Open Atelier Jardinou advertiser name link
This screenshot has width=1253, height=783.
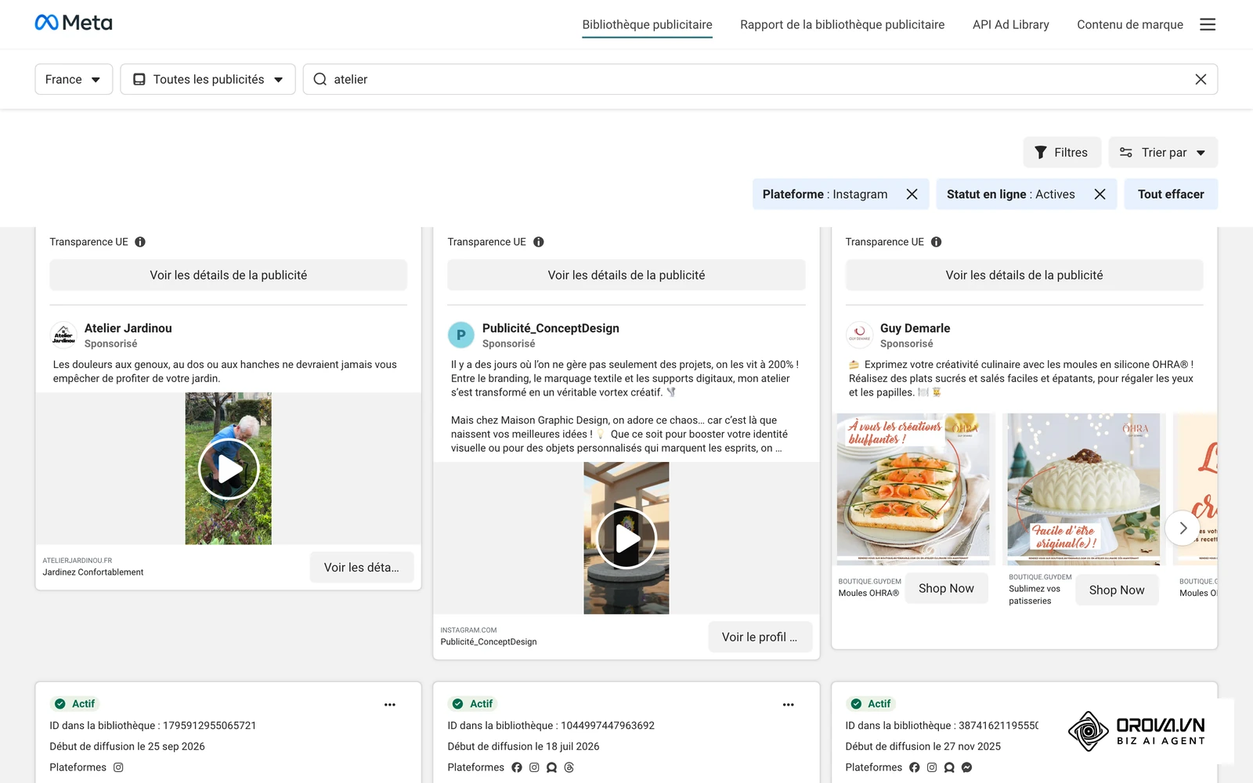(x=128, y=328)
